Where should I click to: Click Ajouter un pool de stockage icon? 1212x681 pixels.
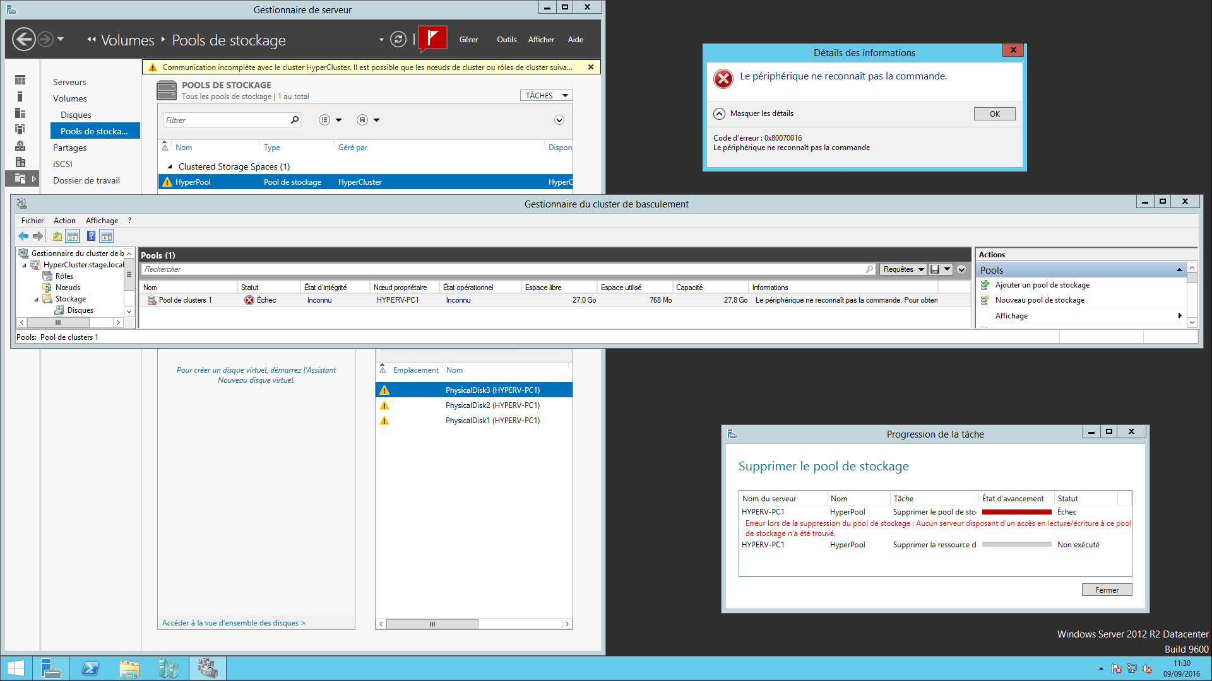tap(985, 285)
